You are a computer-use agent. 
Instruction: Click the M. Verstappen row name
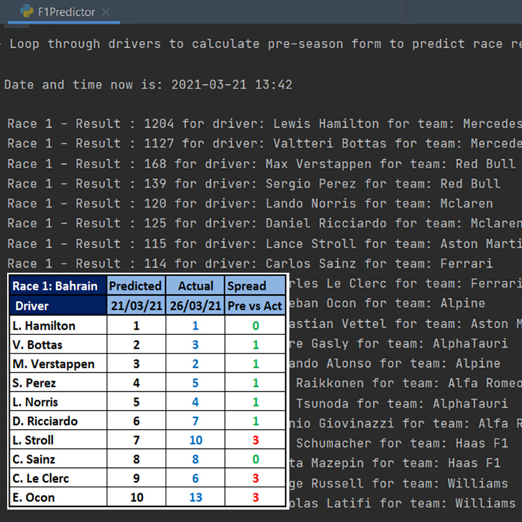[53, 364]
